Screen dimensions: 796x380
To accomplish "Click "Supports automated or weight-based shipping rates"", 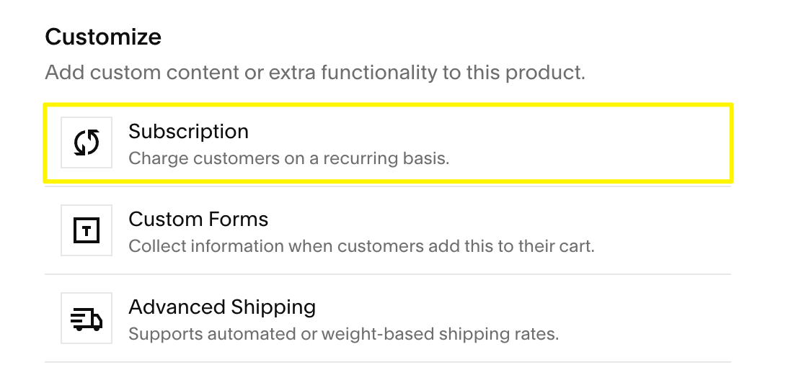I will coord(343,334).
